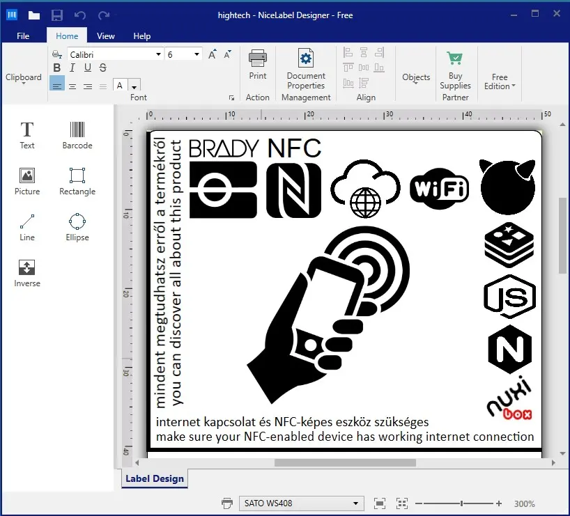Open the font color dropdown arrow

[x=134, y=86]
